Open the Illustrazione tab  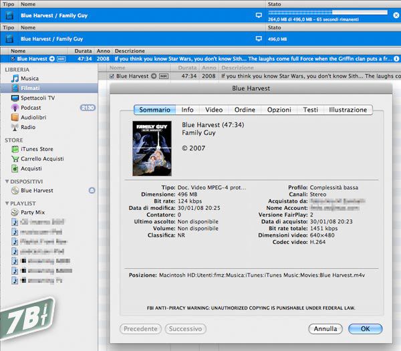point(348,110)
